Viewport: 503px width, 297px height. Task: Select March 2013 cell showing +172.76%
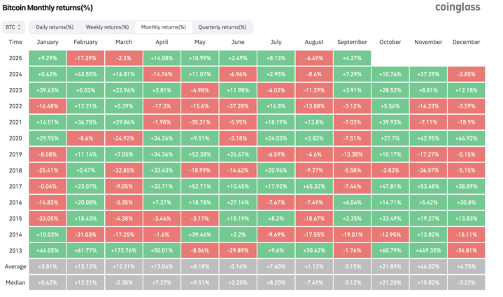click(124, 250)
